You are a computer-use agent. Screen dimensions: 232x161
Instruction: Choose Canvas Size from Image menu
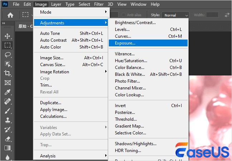pyautogui.click(x=53, y=65)
